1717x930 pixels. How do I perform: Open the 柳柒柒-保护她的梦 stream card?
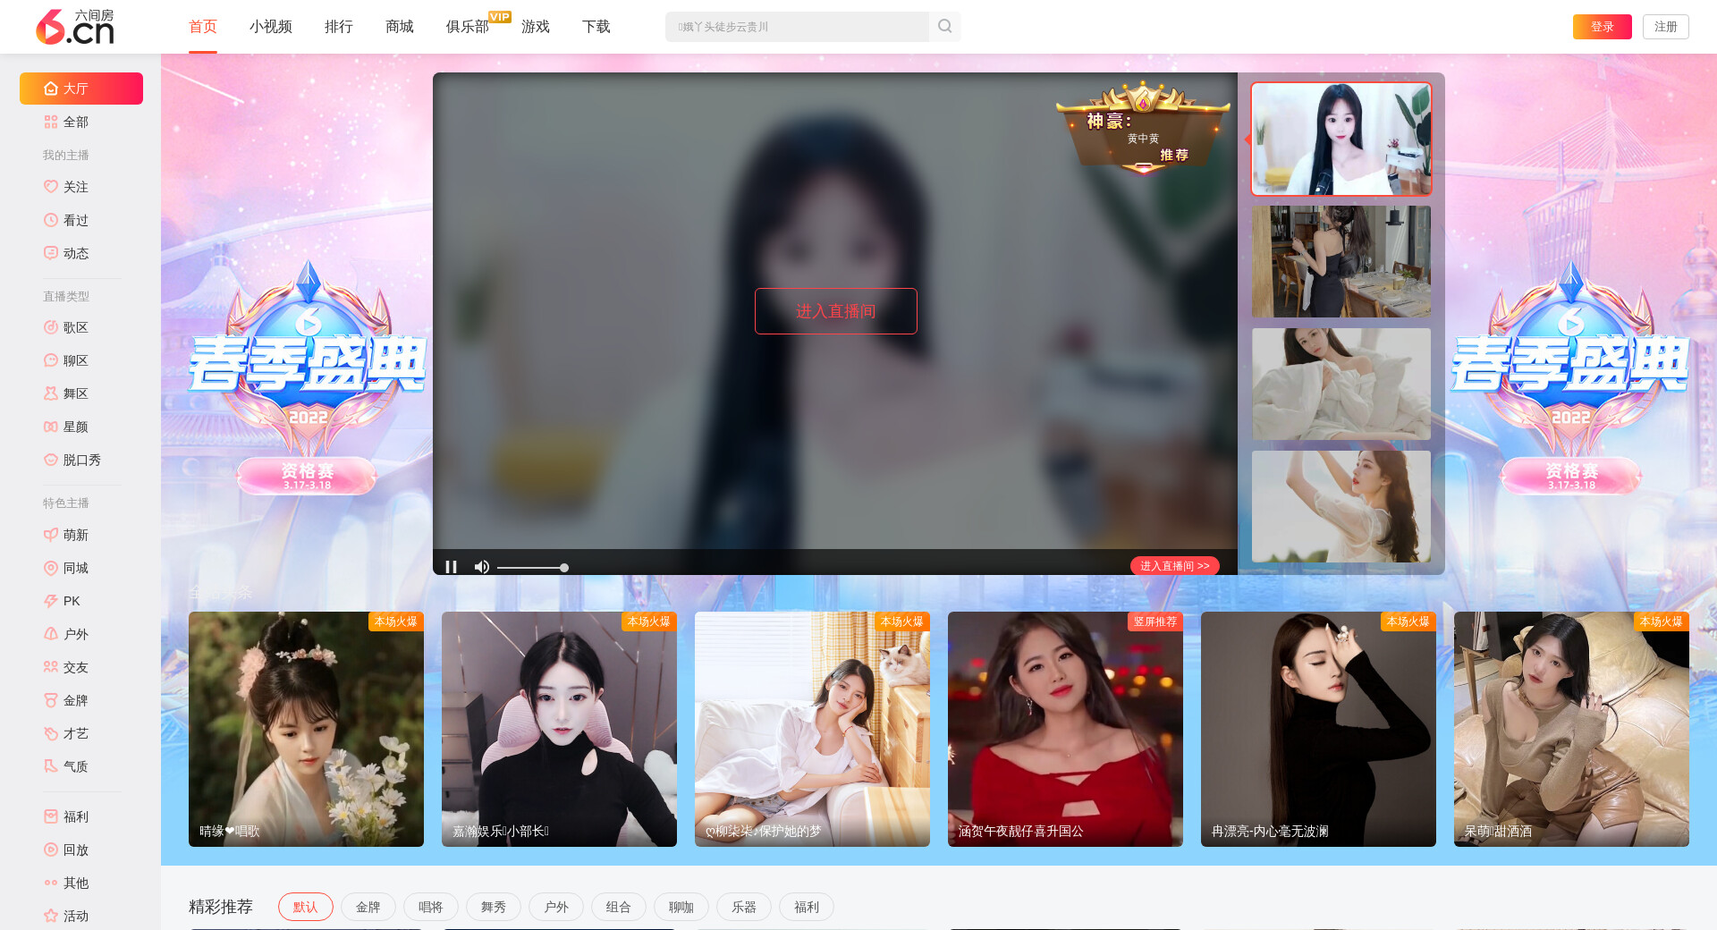click(x=812, y=729)
